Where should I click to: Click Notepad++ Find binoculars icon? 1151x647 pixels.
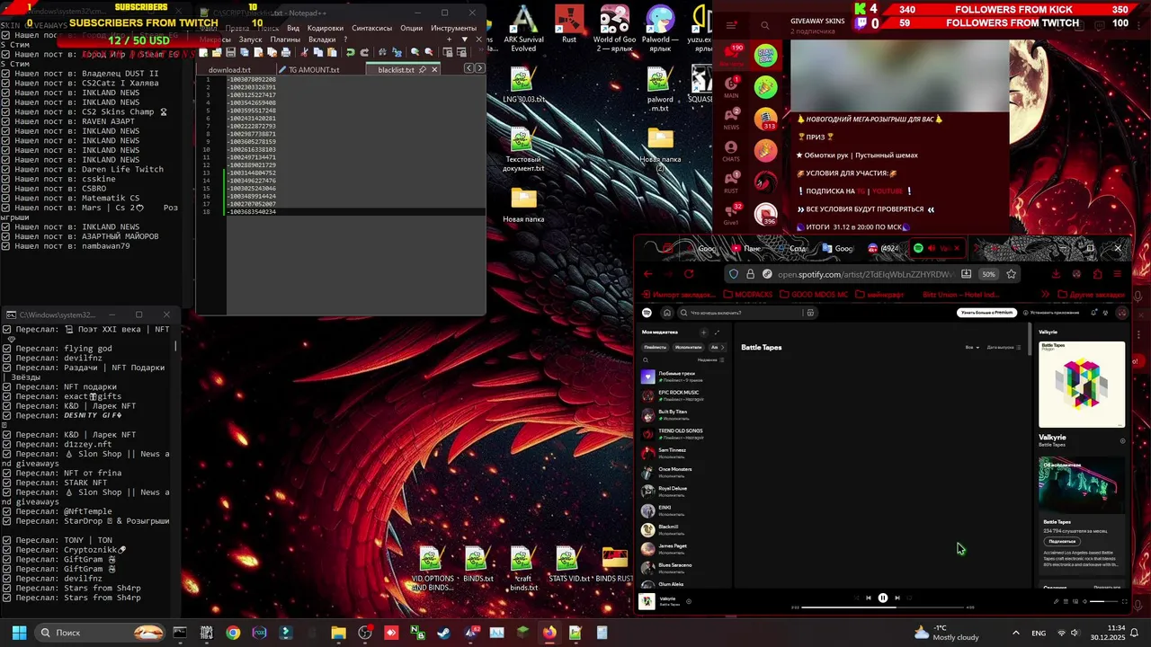383,52
